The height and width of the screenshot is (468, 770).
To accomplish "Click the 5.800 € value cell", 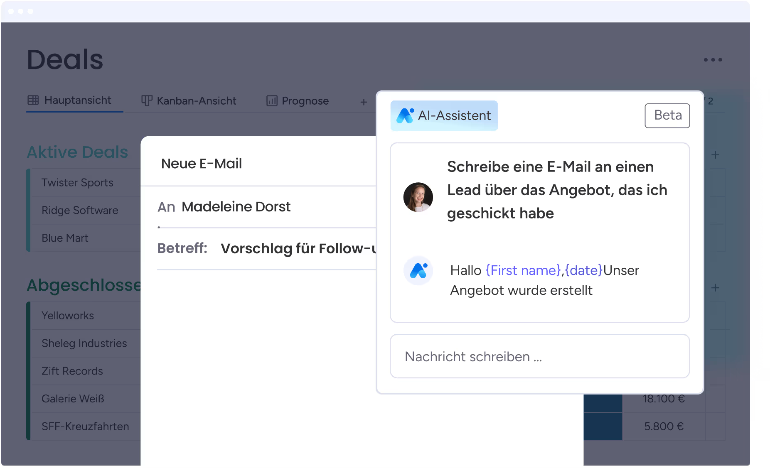I will point(664,426).
